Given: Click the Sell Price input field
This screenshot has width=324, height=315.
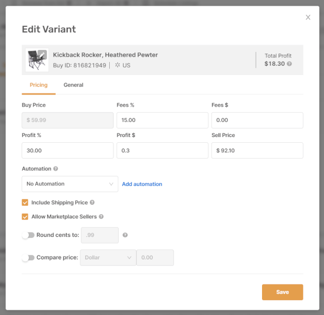Looking at the screenshot, I should [257, 150].
